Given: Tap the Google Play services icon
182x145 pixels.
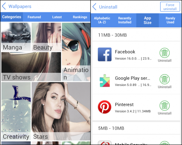Looking at the screenshot, I should [x=104, y=81].
